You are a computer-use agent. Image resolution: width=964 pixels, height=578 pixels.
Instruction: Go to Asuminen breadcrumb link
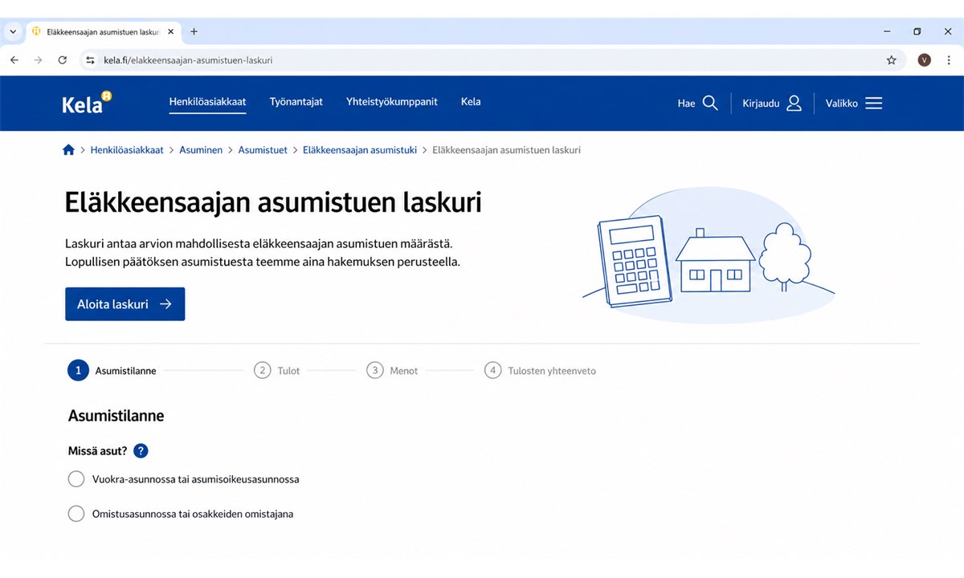(x=201, y=150)
